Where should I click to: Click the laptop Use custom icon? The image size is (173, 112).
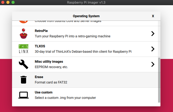point(24,95)
